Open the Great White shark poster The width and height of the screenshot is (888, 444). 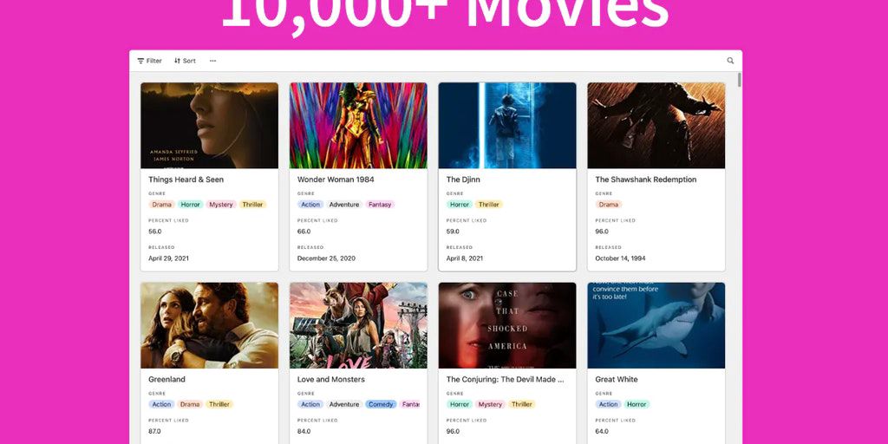[x=656, y=325]
